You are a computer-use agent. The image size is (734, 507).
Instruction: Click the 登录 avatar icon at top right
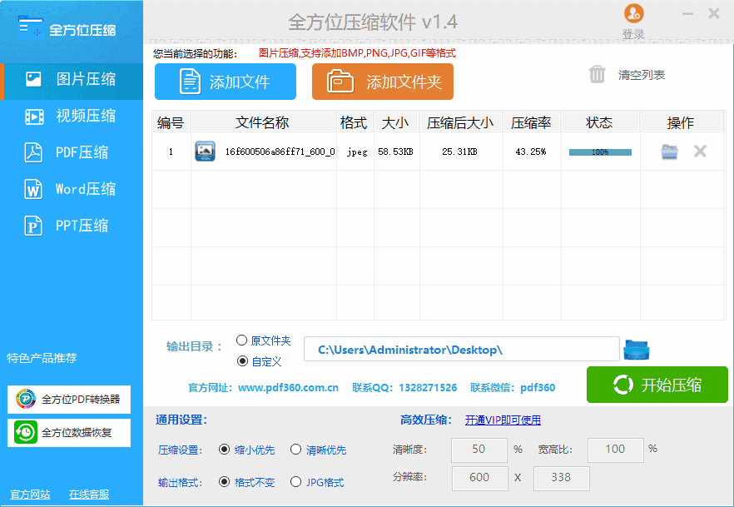point(632,13)
